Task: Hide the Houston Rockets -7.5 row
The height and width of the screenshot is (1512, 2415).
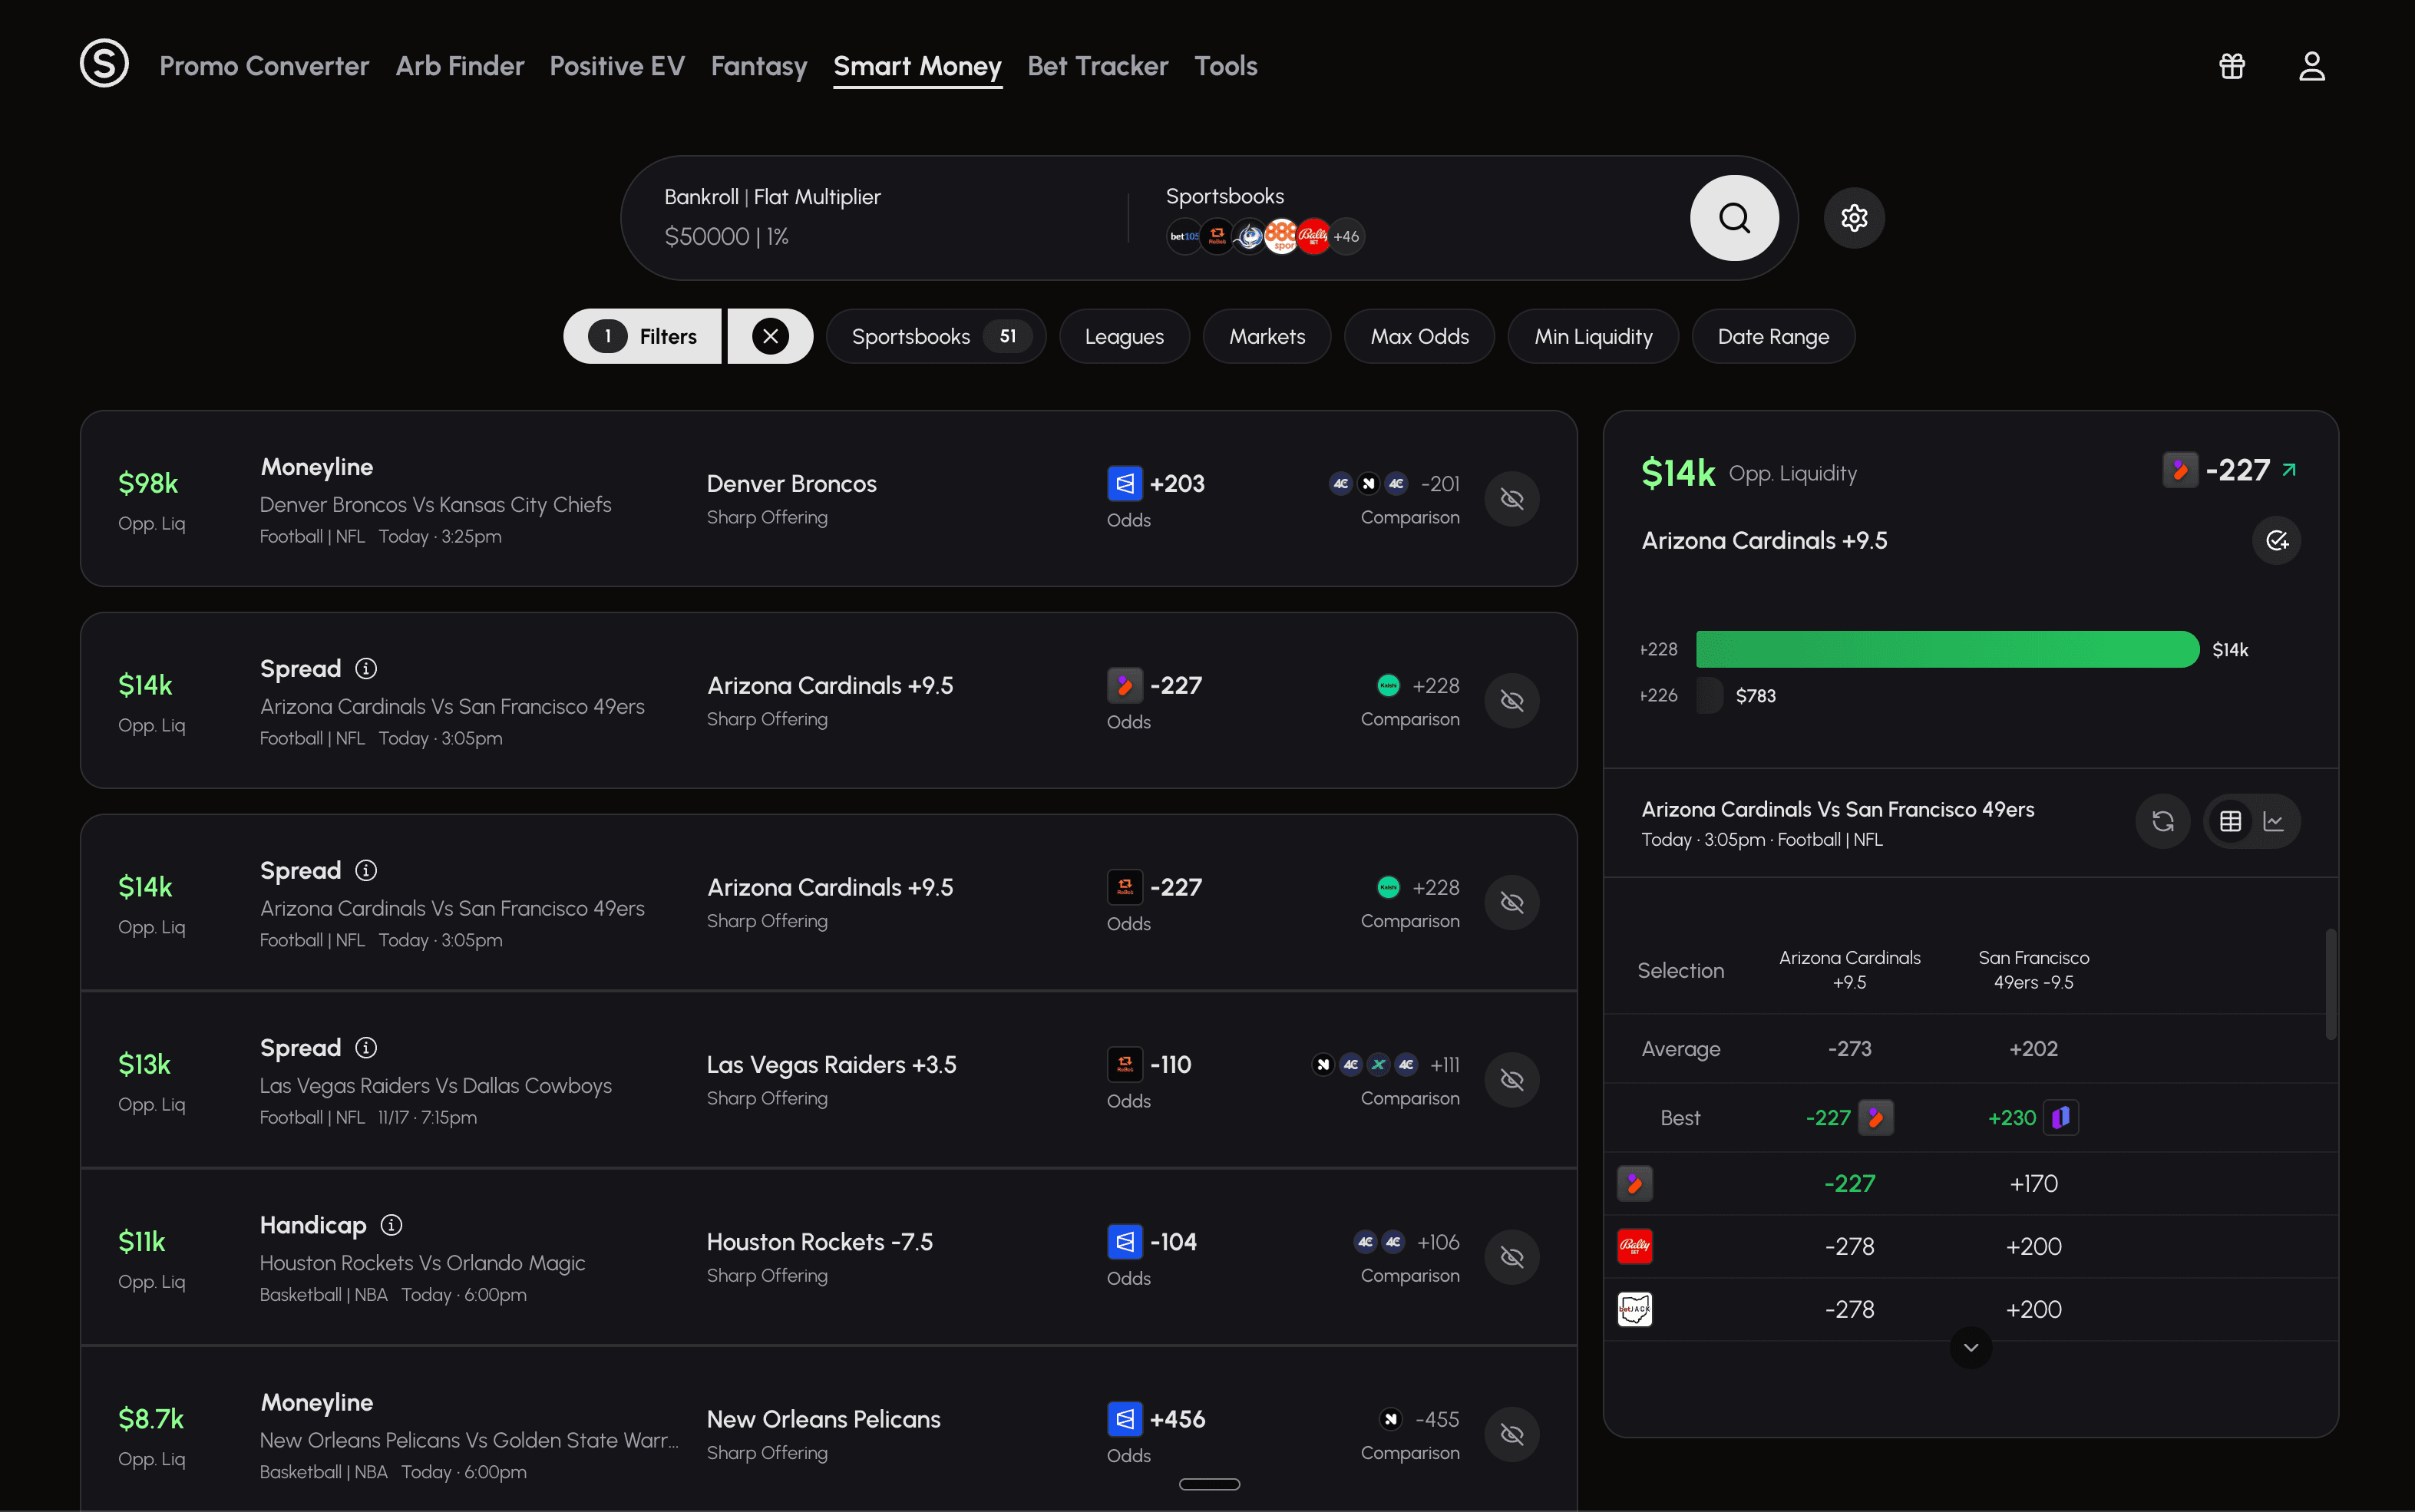Action: [x=1512, y=1256]
